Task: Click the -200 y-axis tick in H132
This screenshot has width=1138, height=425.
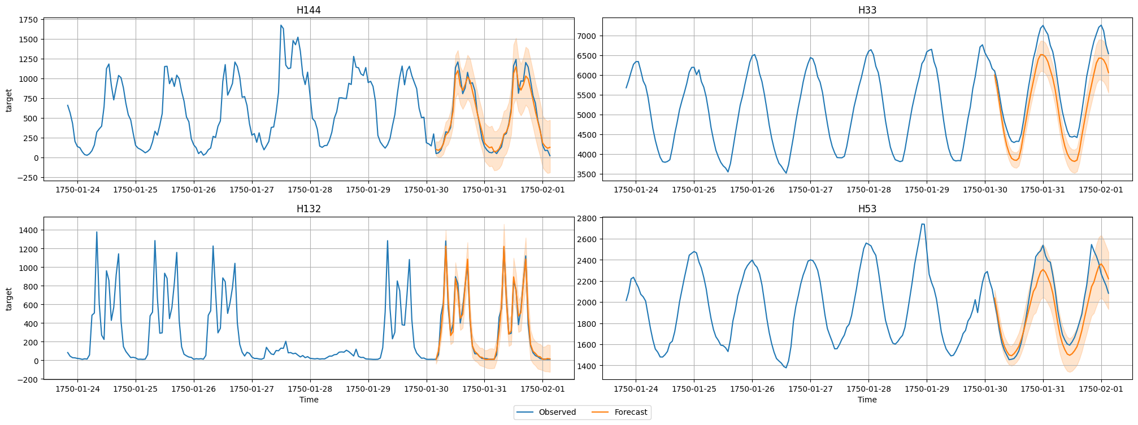Action: tap(27, 380)
